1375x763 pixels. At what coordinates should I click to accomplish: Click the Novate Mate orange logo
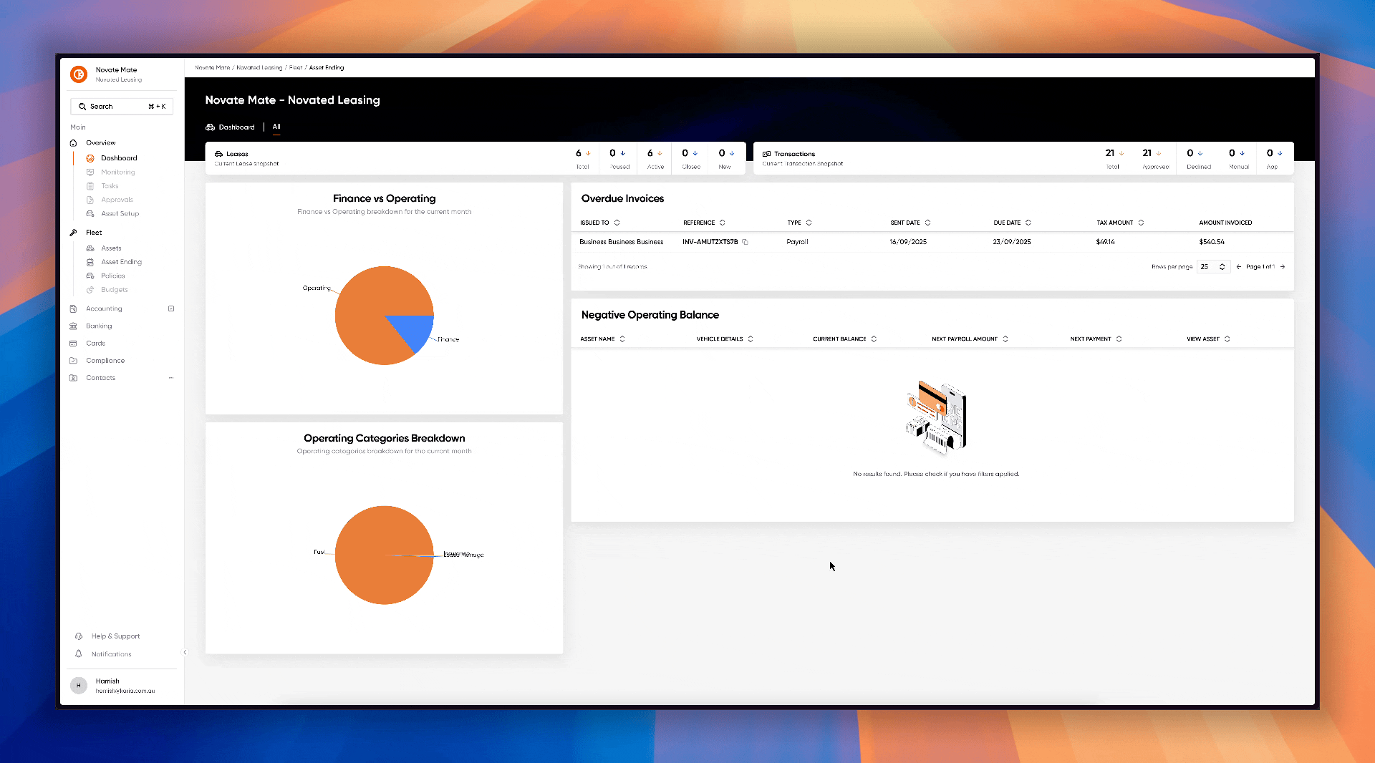pyautogui.click(x=79, y=74)
